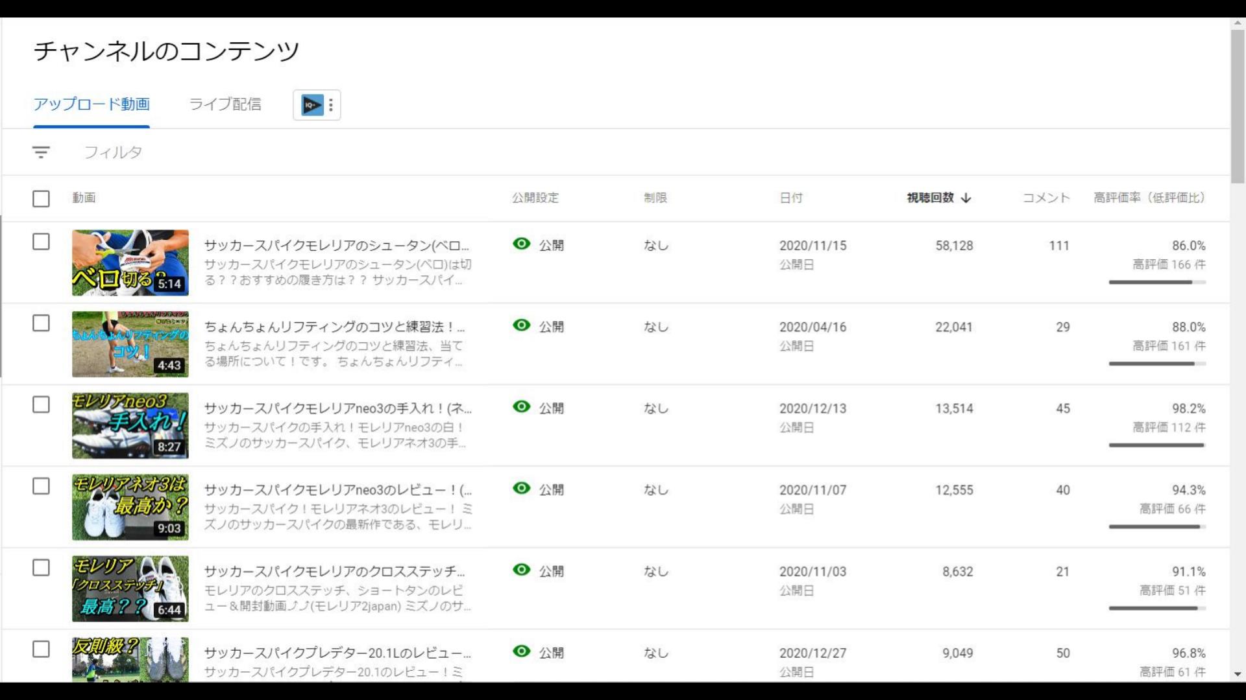
Task: Open 公開 visibility dropdown for the 9,049-view video
Action: click(x=551, y=653)
